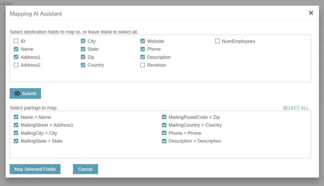324x186 pixels.
Task: Uncheck the Phone = Phone pairing
Action: click(164, 133)
